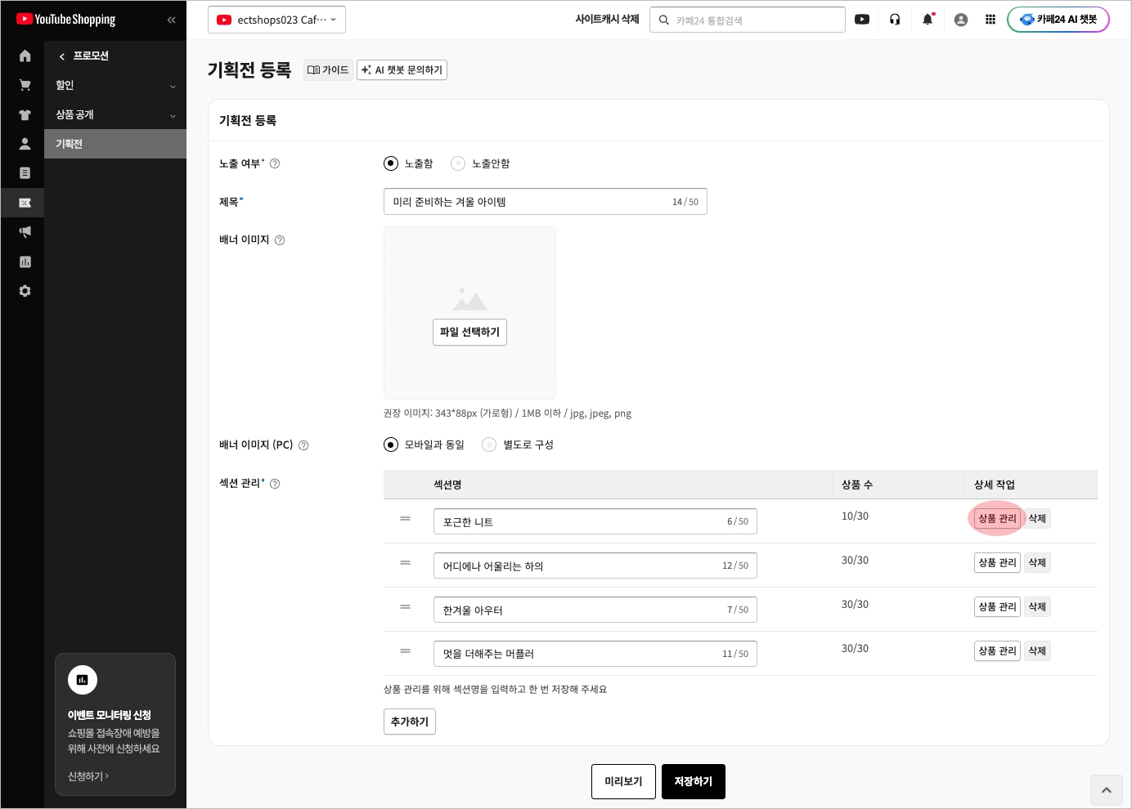Click the YouTube video icon in header

coord(862,20)
